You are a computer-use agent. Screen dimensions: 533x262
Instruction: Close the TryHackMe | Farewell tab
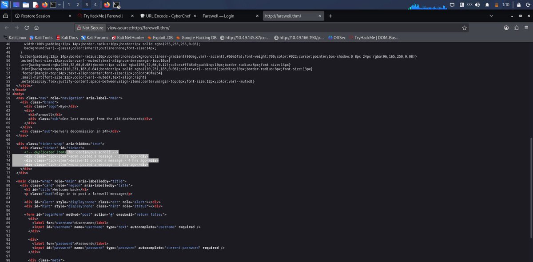click(x=132, y=16)
